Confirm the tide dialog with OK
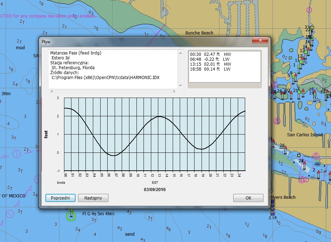 click(x=248, y=198)
